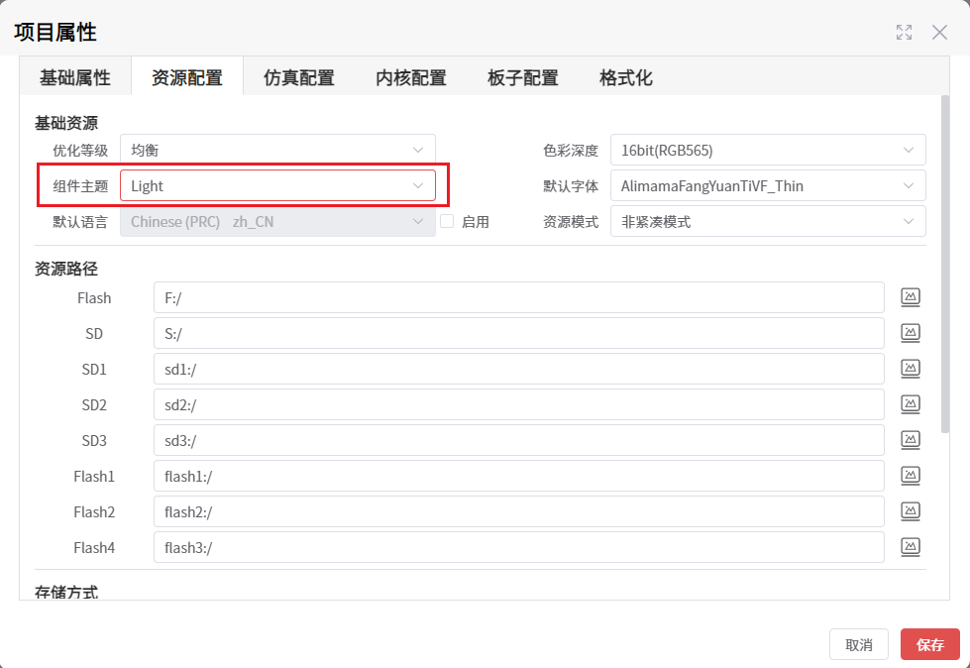The width and height of the screenshot is (970, 668).
Task: Click the browse icon next to Flash path
Action: click(910, 296)
